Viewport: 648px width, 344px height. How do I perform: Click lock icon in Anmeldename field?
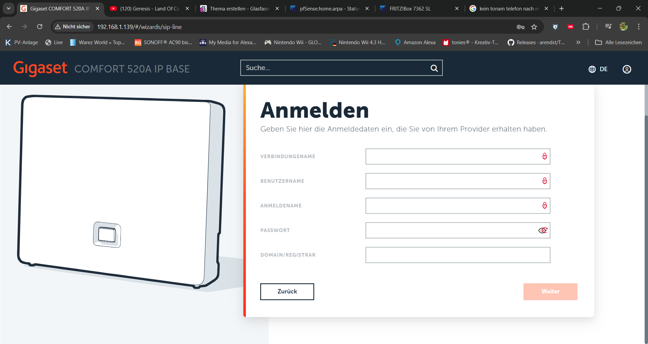tap(544, 205)
